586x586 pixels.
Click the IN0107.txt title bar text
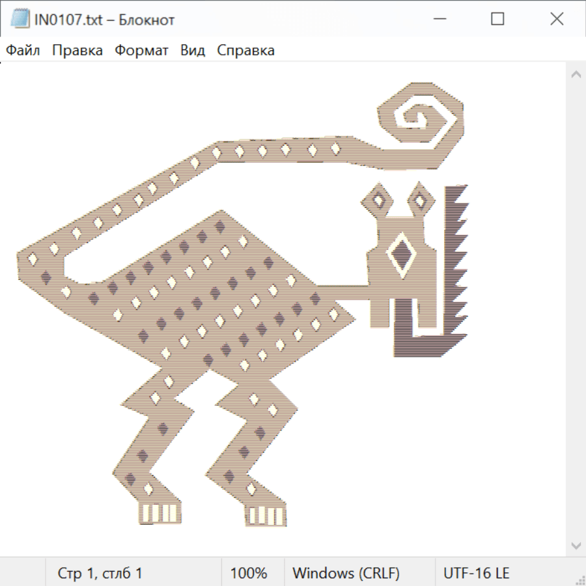(x=104, y=20)
